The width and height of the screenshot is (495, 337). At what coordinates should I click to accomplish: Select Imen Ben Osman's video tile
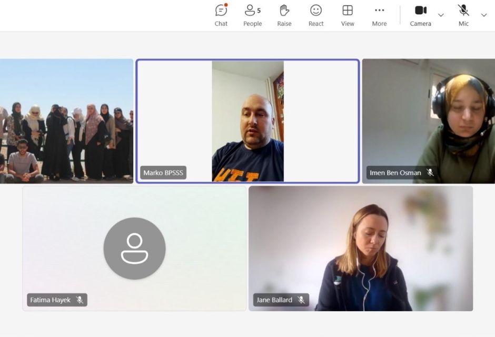(428, 121)
